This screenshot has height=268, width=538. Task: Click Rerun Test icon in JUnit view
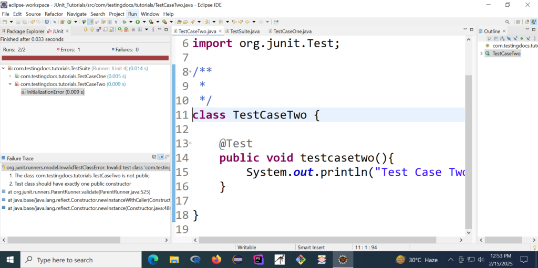[120, 30]
